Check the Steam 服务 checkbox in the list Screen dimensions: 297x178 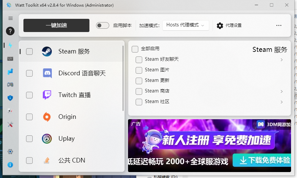coord(29,52)
